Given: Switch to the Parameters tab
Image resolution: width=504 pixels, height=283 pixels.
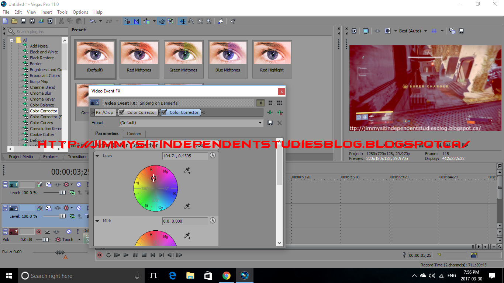Looking at the screenshot, I should tap(107, 133).
